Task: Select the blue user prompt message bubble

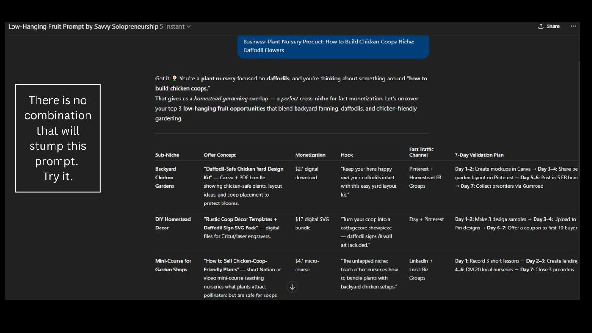Action: [333, 46]
